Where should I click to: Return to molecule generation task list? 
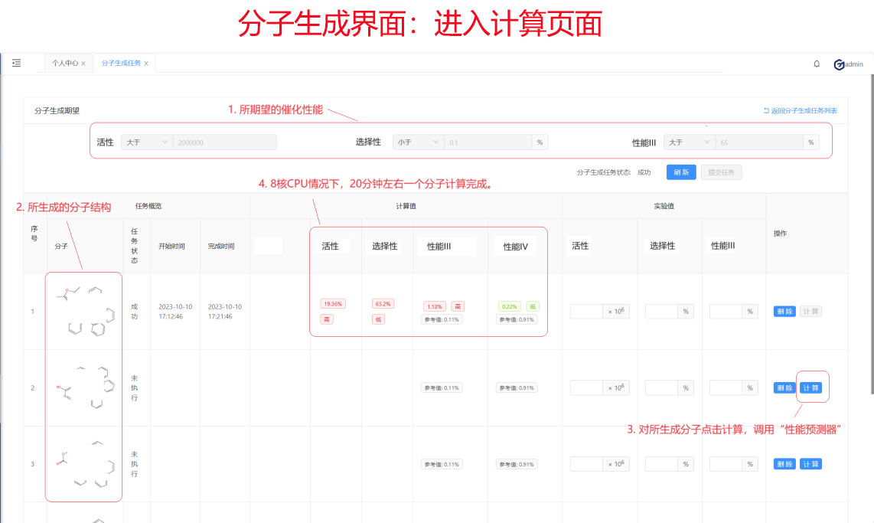click(800, 111)
